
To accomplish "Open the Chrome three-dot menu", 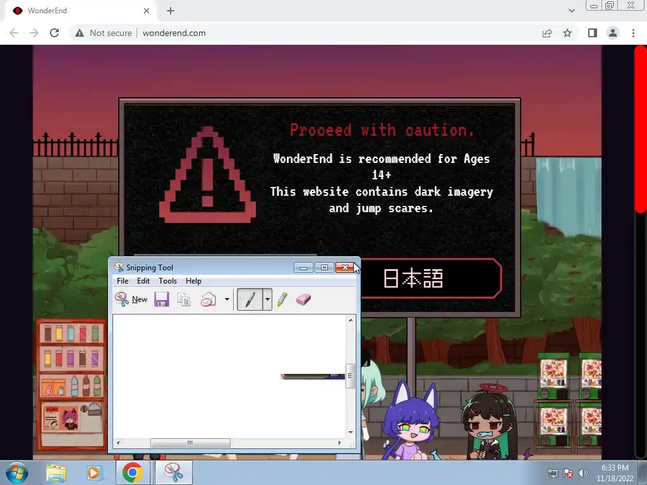I will point(633,33).
